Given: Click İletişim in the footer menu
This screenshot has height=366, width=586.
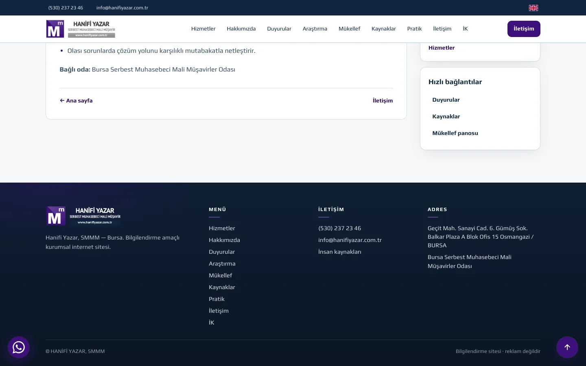Looking at the screenshot, I should 219,311.
